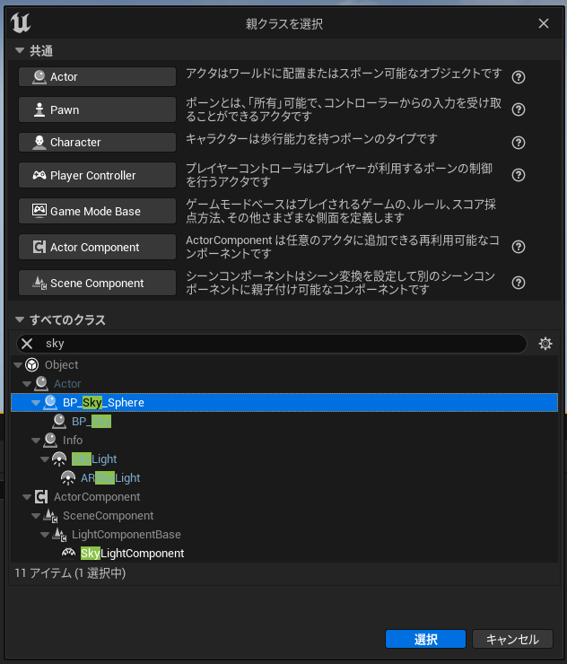567x664 pixels.
Task: Collapse the SceneComponent tree node
Action: click(36, 515)
